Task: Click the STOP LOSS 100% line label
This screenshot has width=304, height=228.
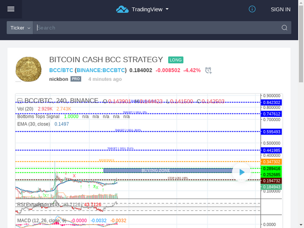Action: tap(178, 178)
